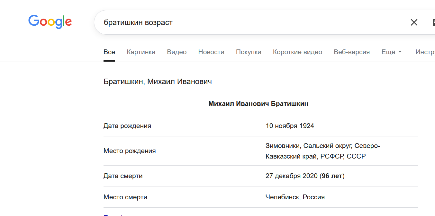Click the Место рождения row label
The image size is (435, 216).
point(130,151)
